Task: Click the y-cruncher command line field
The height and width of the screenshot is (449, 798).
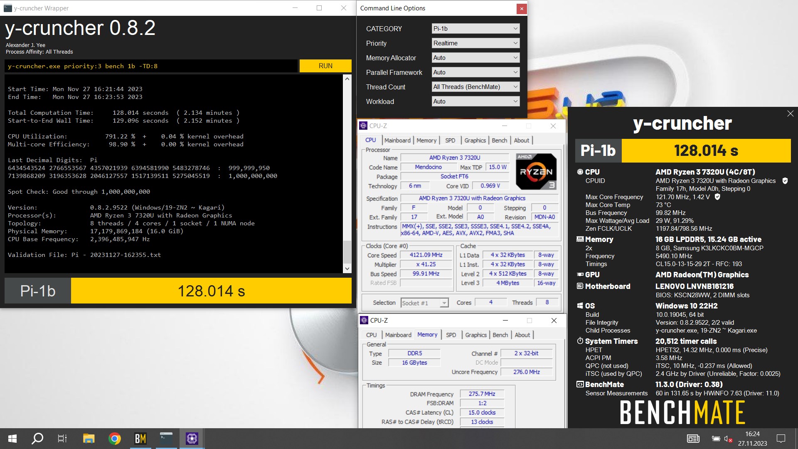Action: (151, 66)
